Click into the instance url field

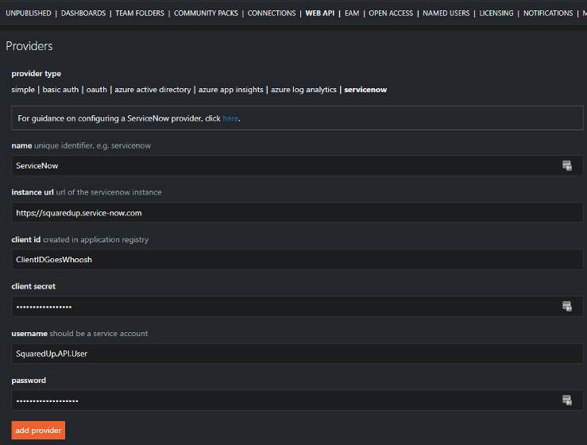tap(286, 212)
